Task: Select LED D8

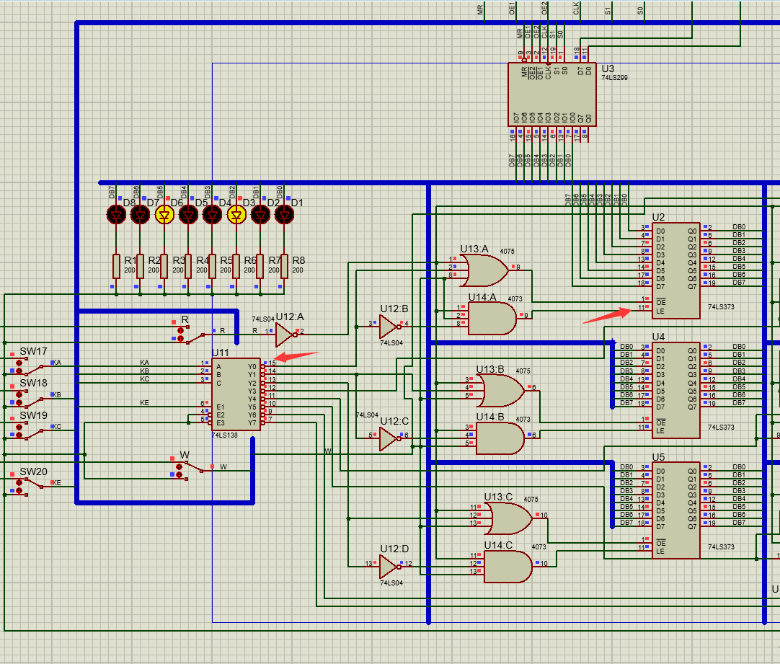Action: coord(116,215)
